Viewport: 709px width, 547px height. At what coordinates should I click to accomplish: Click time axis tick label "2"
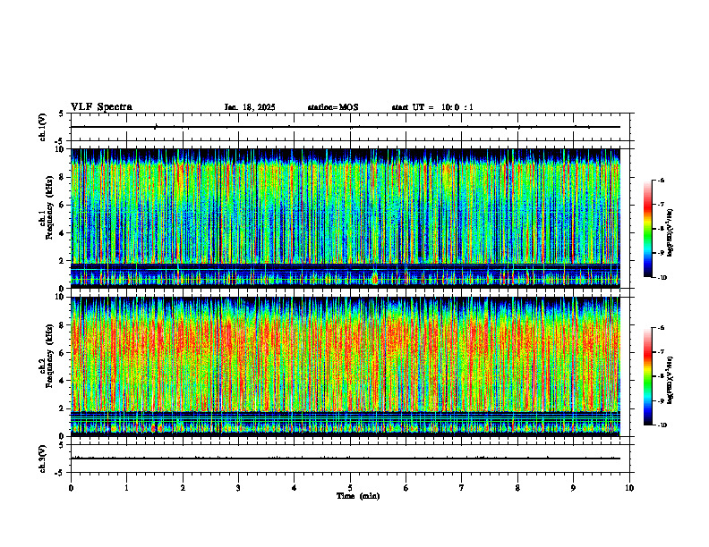coord(183,488)
